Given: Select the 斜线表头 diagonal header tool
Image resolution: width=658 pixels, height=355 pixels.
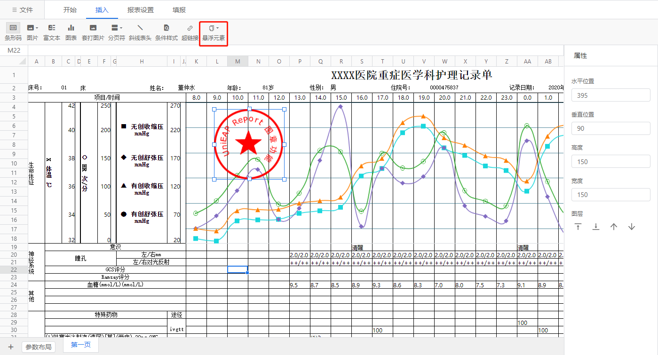Looking at the screenshot, I should (x=140, y=32).
